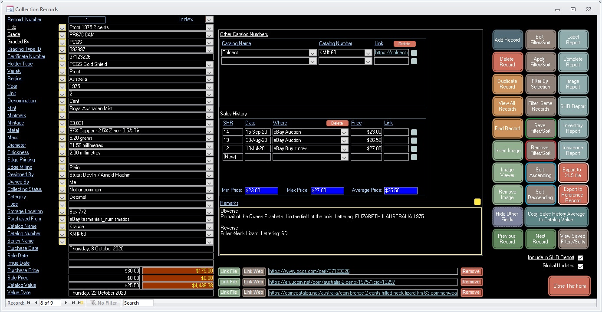This screenshot has height=312, width=602.
Task: Click Delete button in Other Catalog Numbers
Action: pyautogui.click(x=405, y=44)
